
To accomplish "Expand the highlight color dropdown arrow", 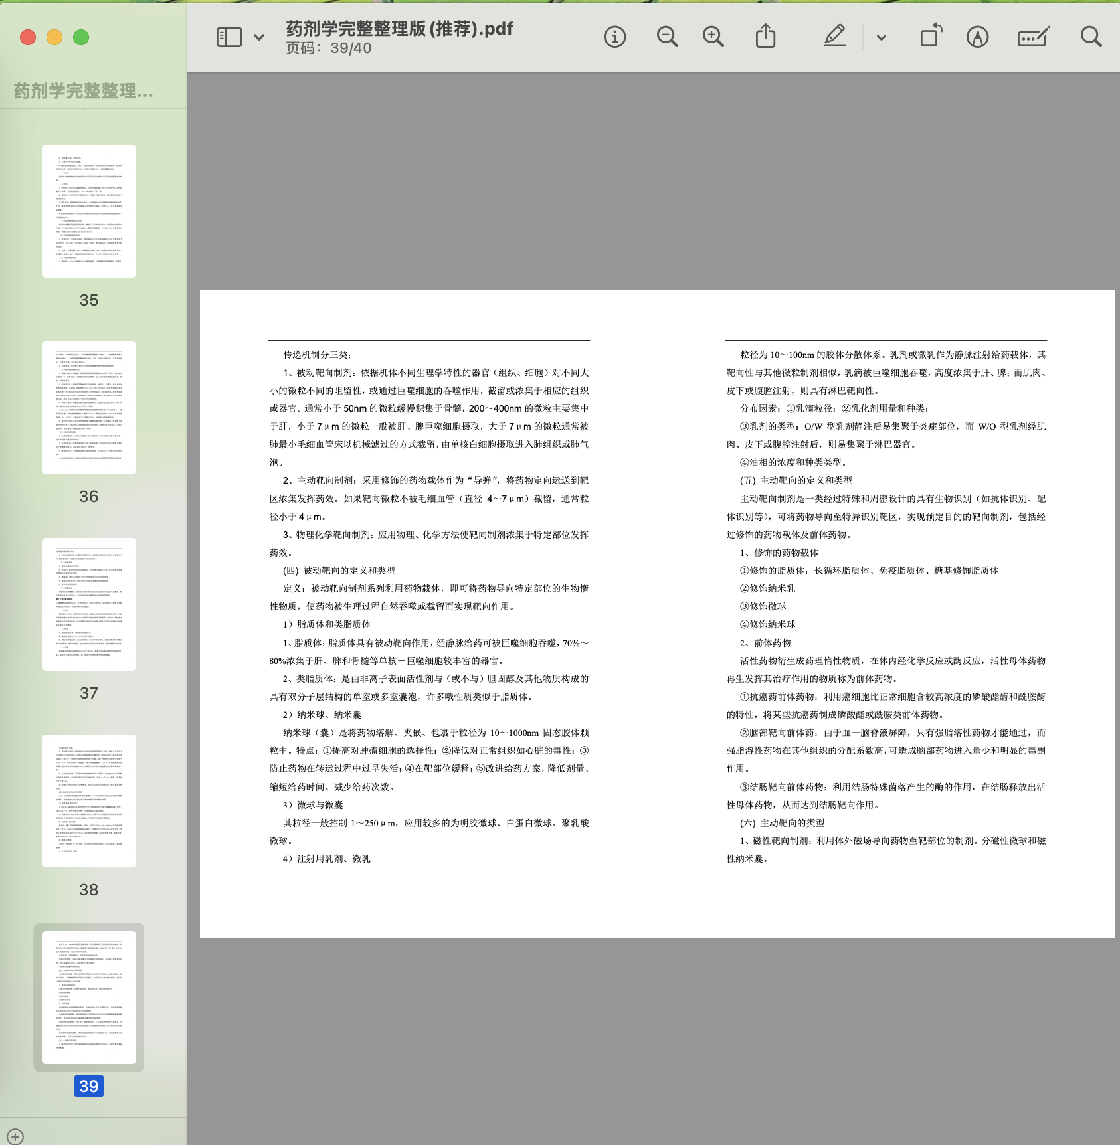I will click(x=882, y=38).
